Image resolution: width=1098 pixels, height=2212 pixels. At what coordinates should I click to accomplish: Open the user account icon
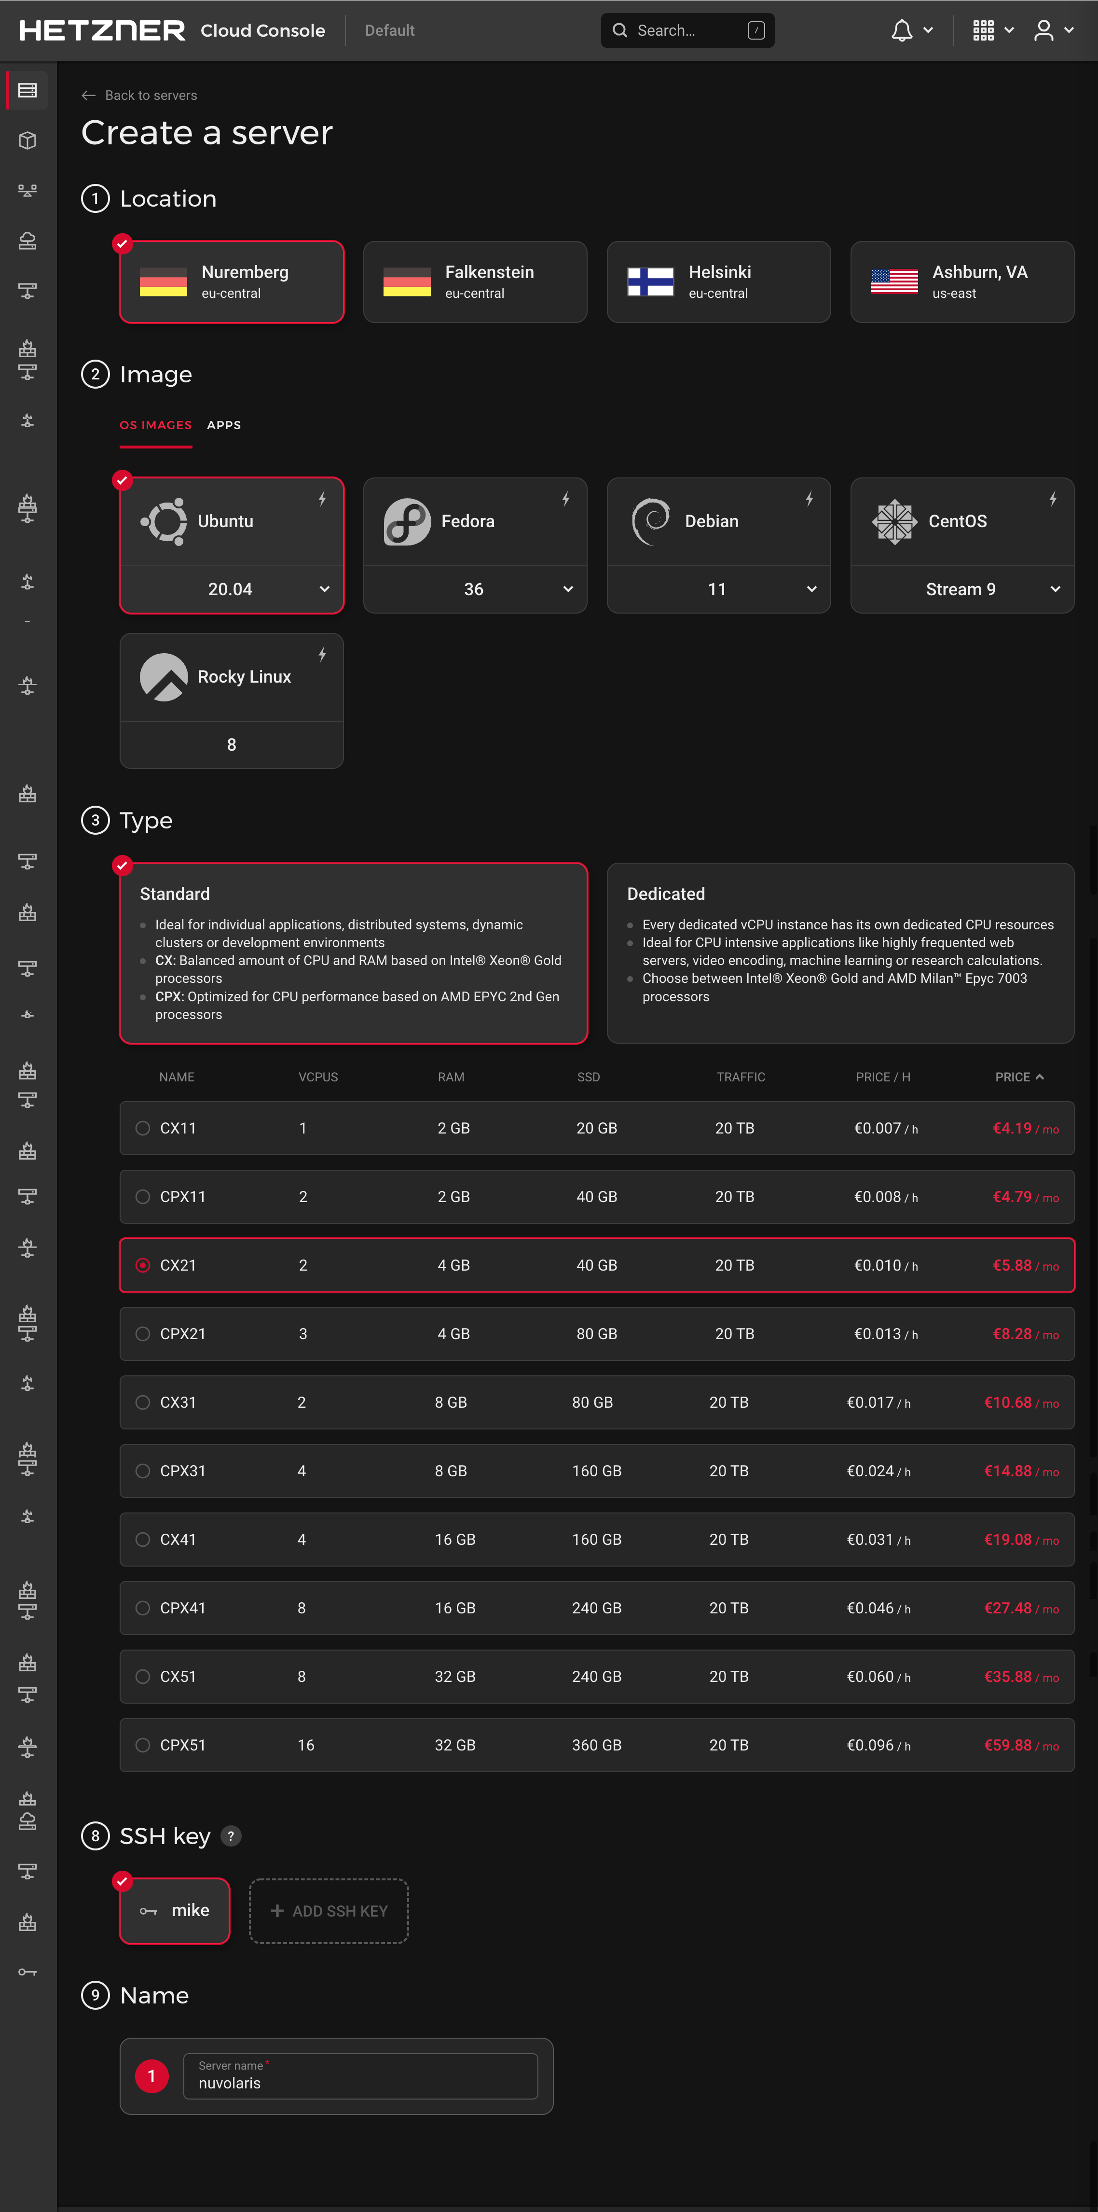1043,31
